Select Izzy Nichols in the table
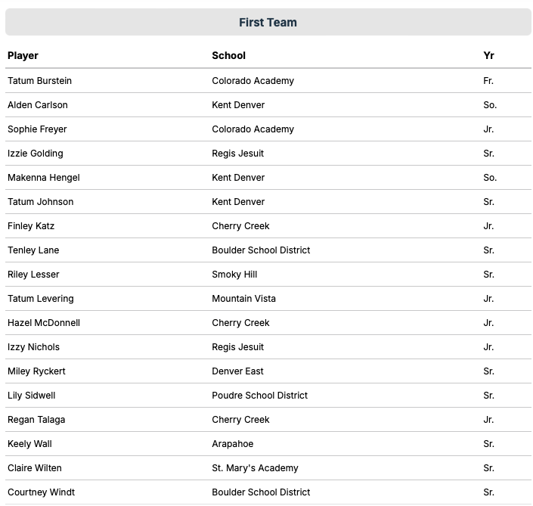Screen dimensions: 533x506 (33, 347)
